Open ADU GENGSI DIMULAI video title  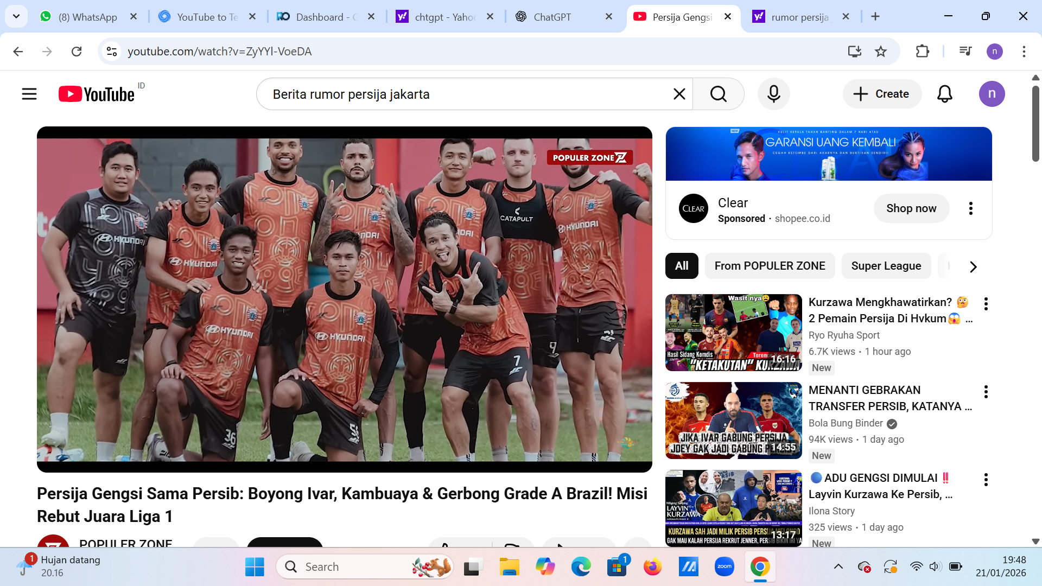(881, 486)
